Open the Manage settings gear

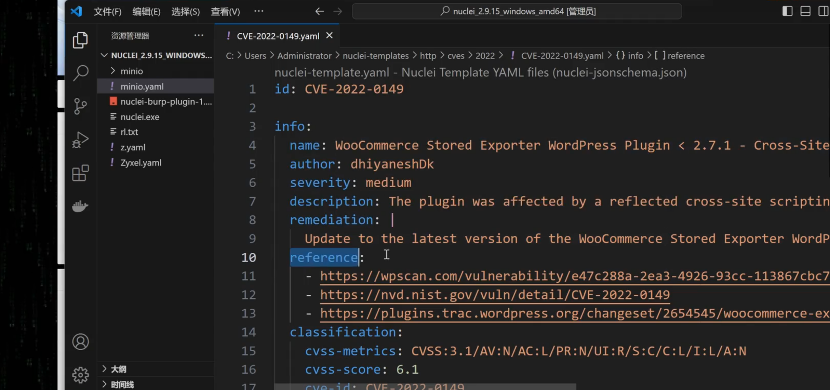coord(80,375)
